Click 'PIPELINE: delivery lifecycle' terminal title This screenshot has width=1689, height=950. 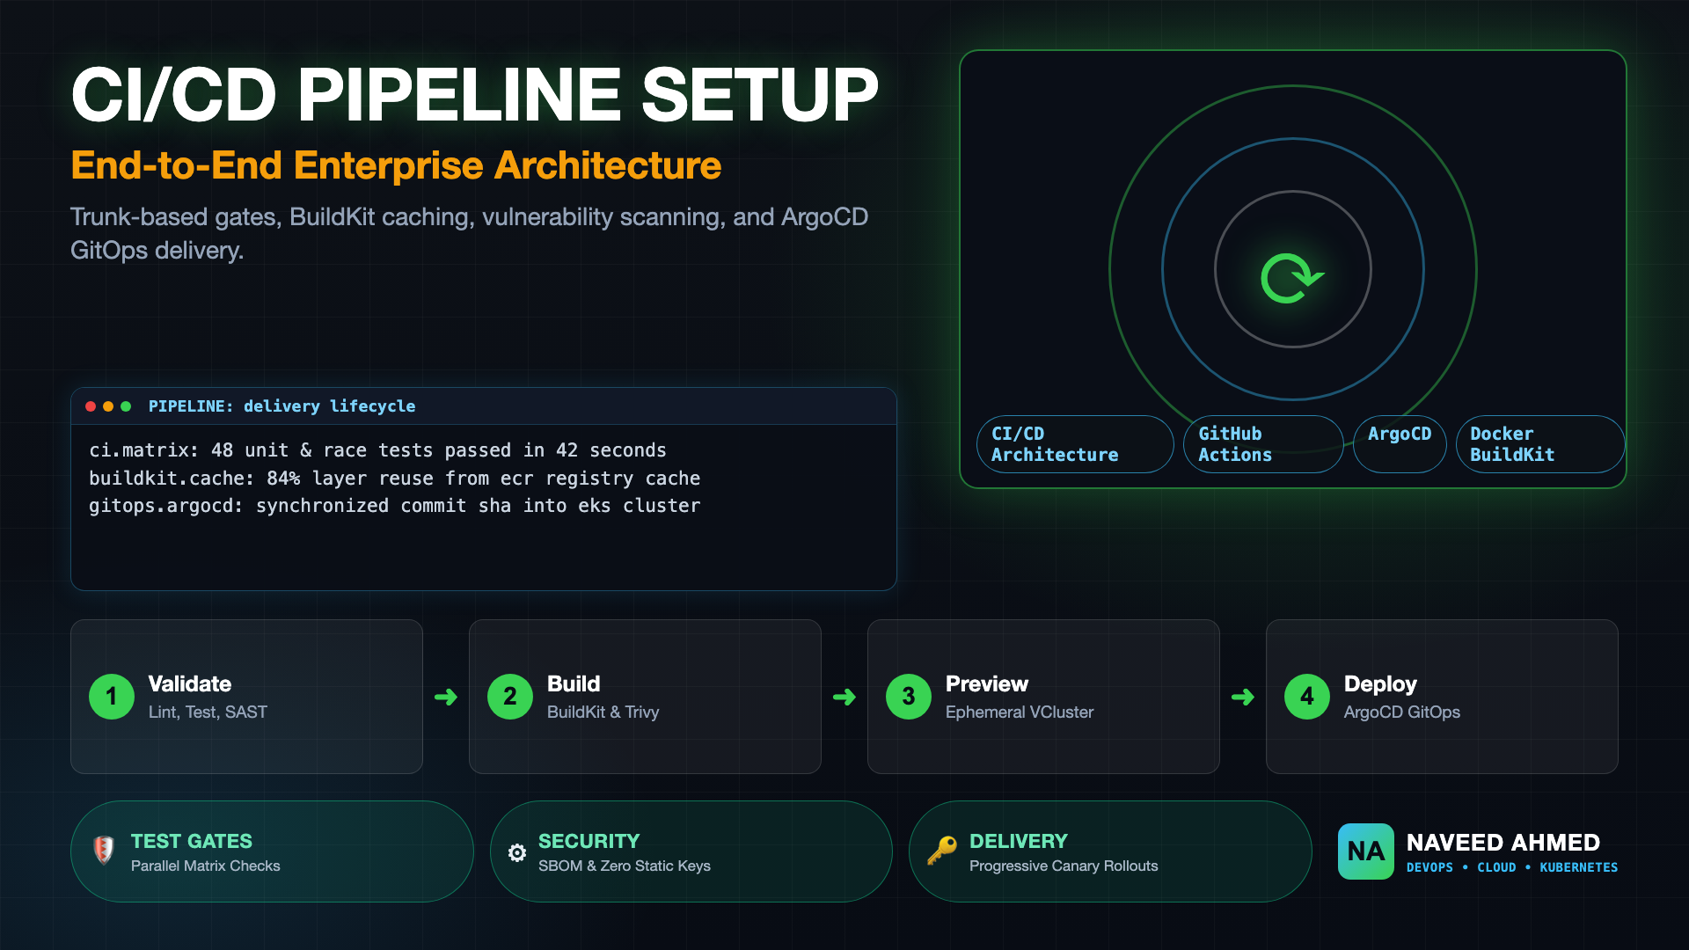tap(281, 406)
